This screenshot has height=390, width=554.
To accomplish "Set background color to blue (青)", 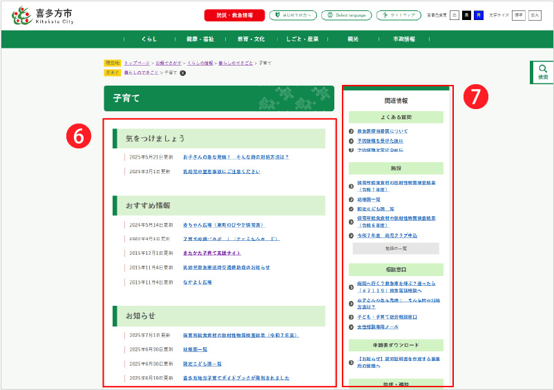I will 479,15.
